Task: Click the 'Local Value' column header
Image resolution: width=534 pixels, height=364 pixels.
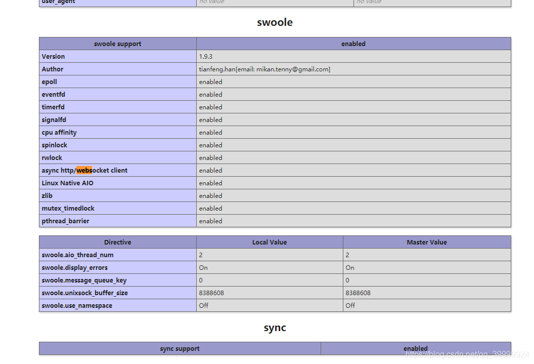Action: click(x=270, y=242)
